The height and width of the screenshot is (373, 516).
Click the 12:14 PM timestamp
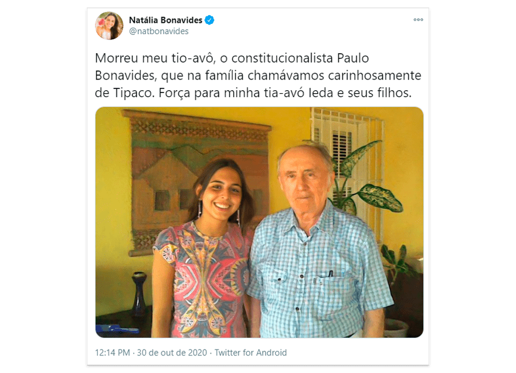click(x=113, y=353)
